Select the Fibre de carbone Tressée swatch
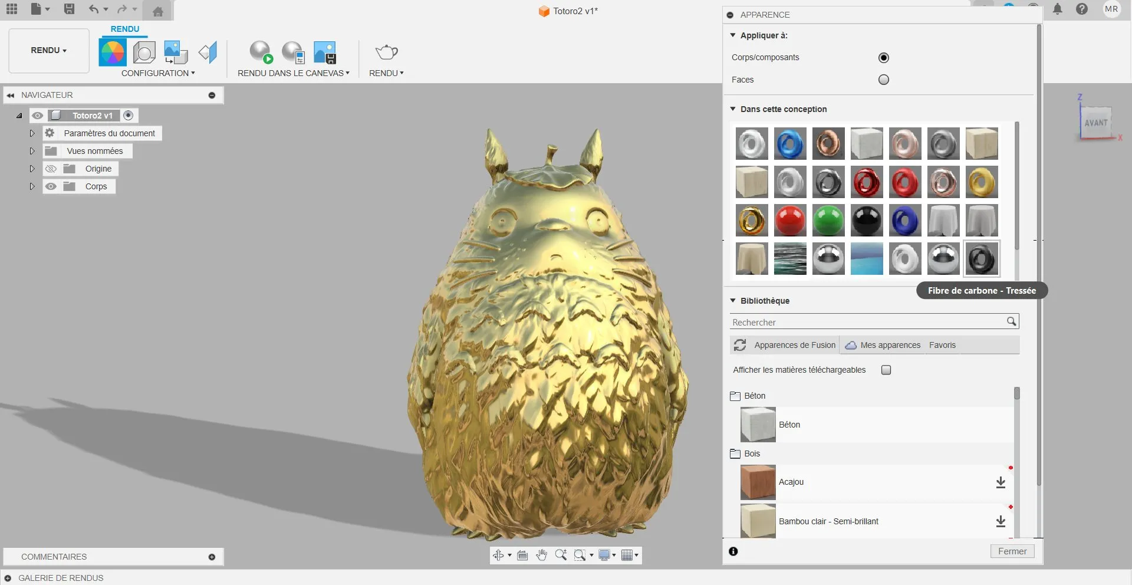 (982, 259)
